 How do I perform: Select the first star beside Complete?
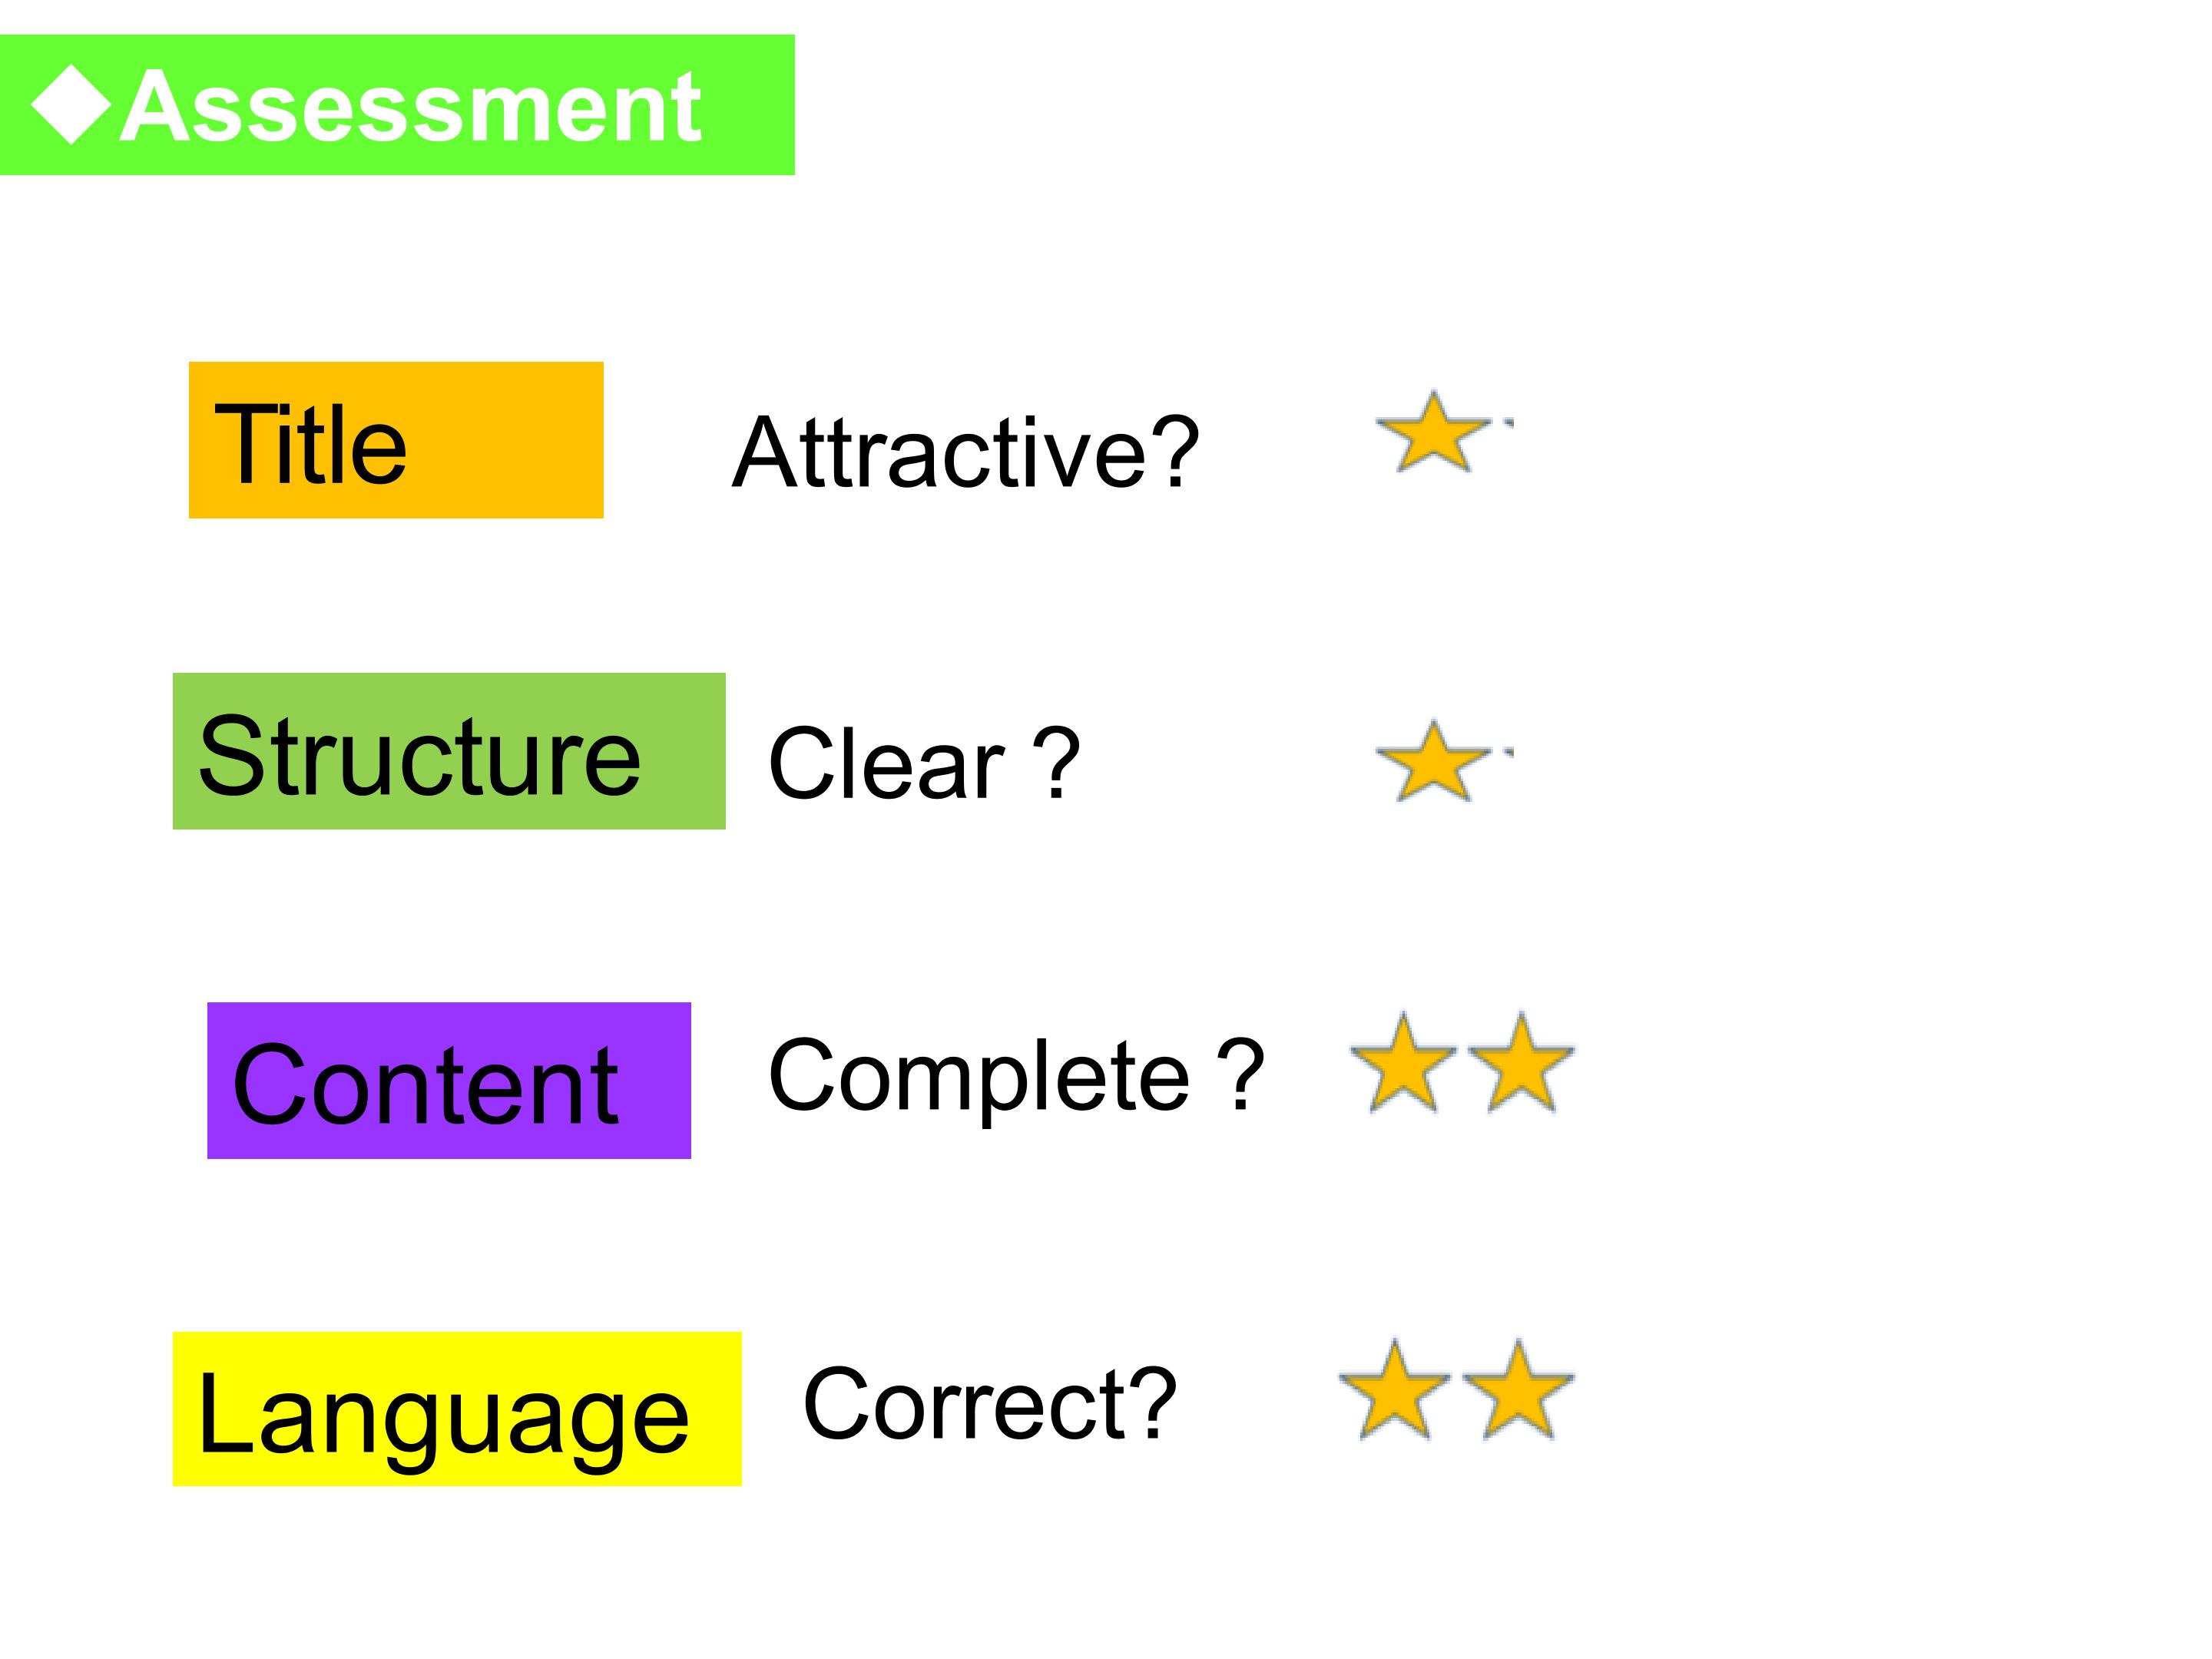1403,1062
